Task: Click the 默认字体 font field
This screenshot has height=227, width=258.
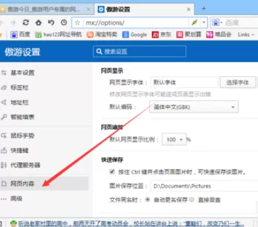Action: point(184,82)
